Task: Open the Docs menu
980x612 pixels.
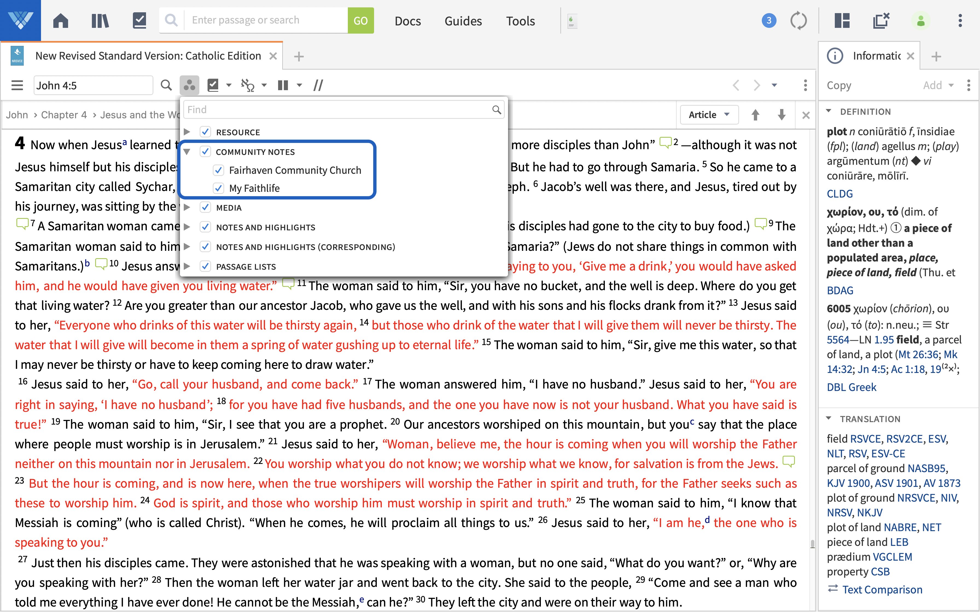Action: pos(408,21)
